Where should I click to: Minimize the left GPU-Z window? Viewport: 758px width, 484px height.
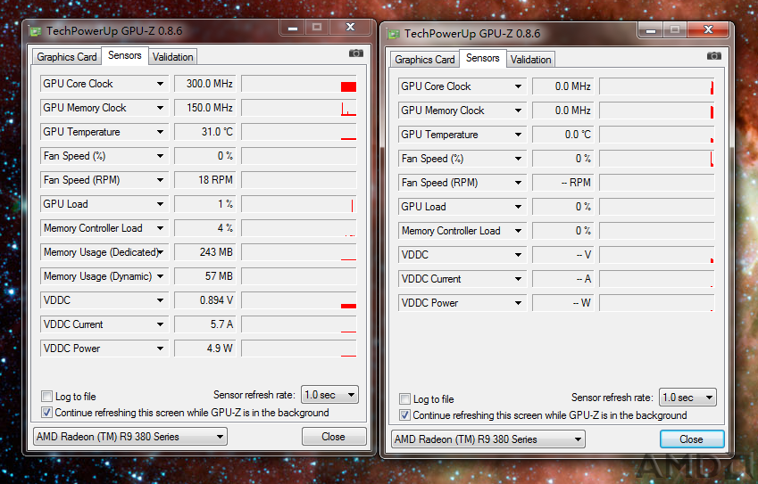(x=293, y=28)
